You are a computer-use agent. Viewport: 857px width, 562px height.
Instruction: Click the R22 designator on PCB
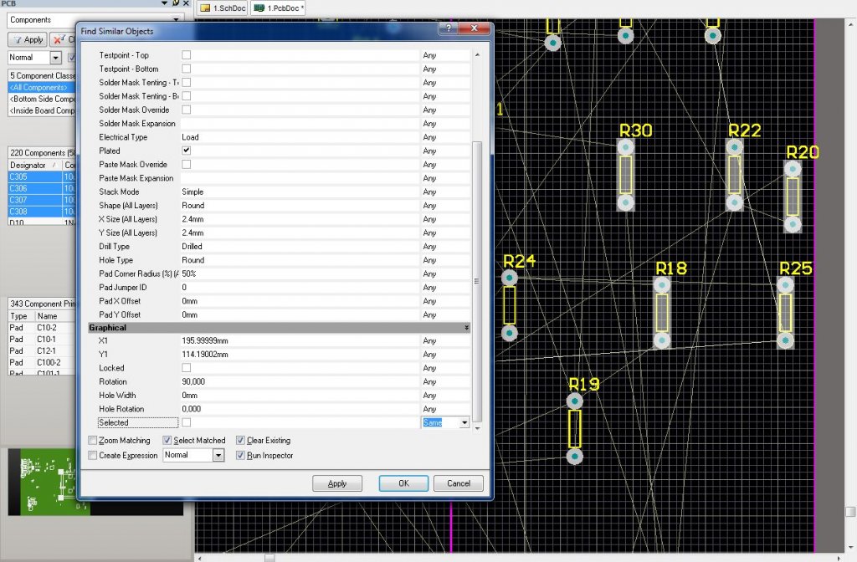744,130
